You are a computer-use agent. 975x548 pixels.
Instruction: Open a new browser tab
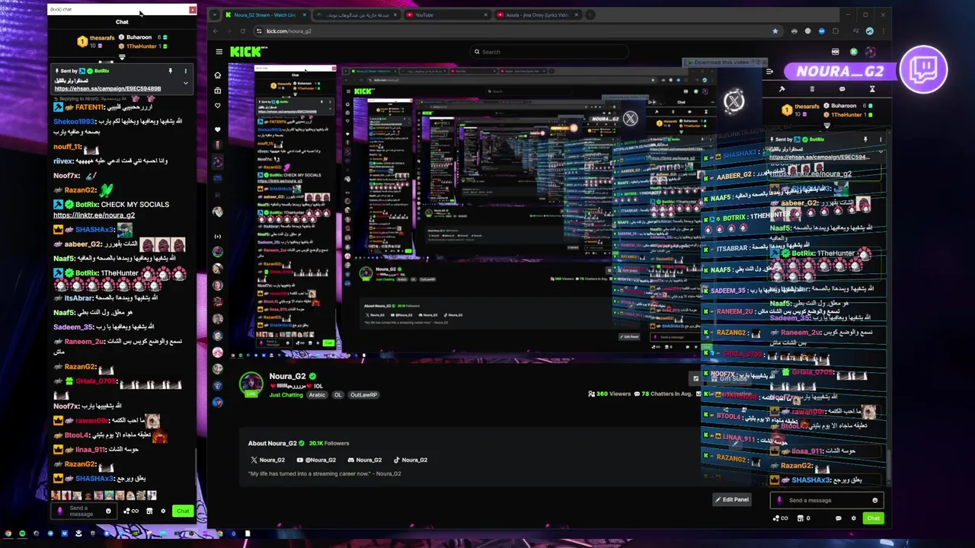591,14
